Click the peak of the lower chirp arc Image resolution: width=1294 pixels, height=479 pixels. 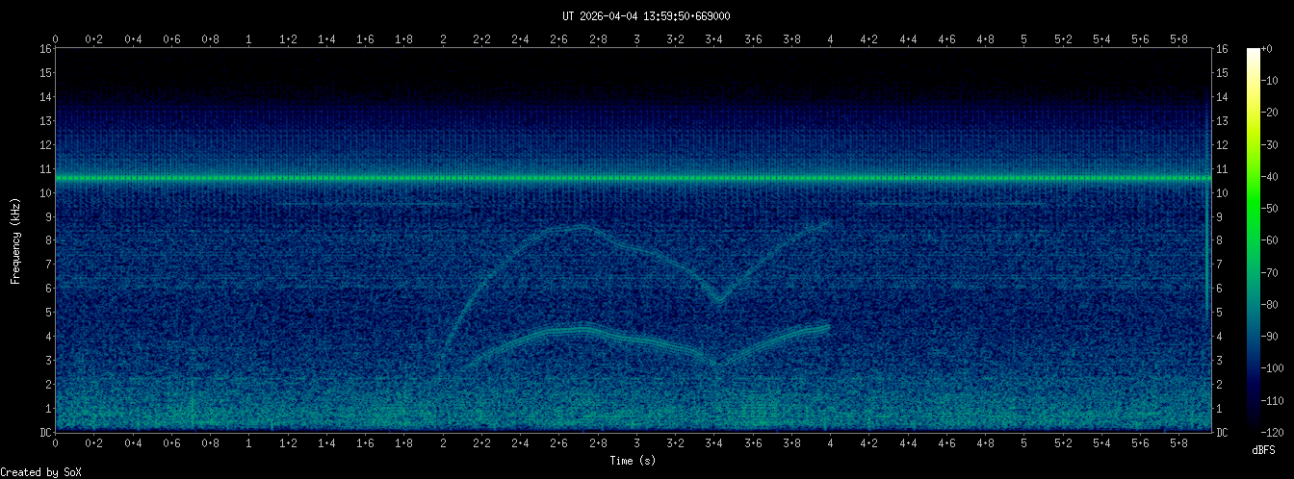point(581,329)
